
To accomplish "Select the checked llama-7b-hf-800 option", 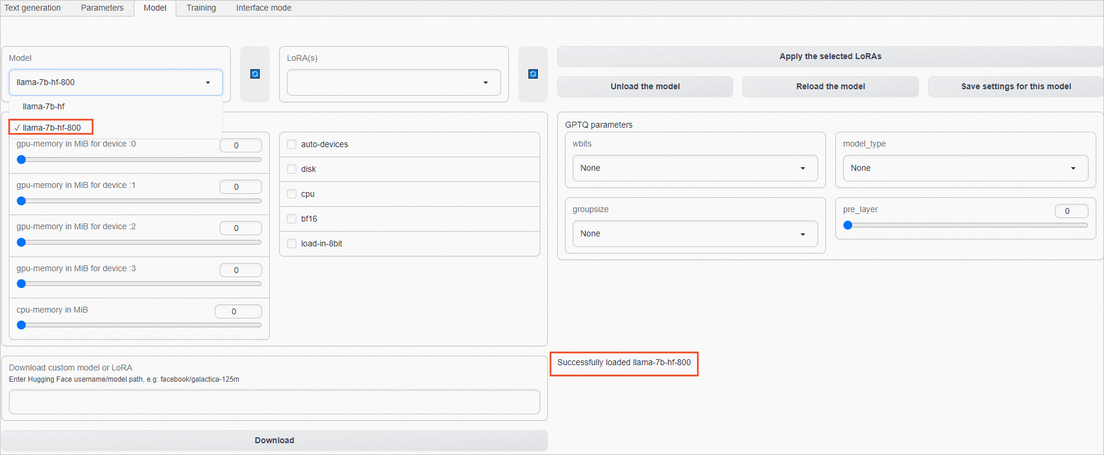I will click(x=116, y=128).
